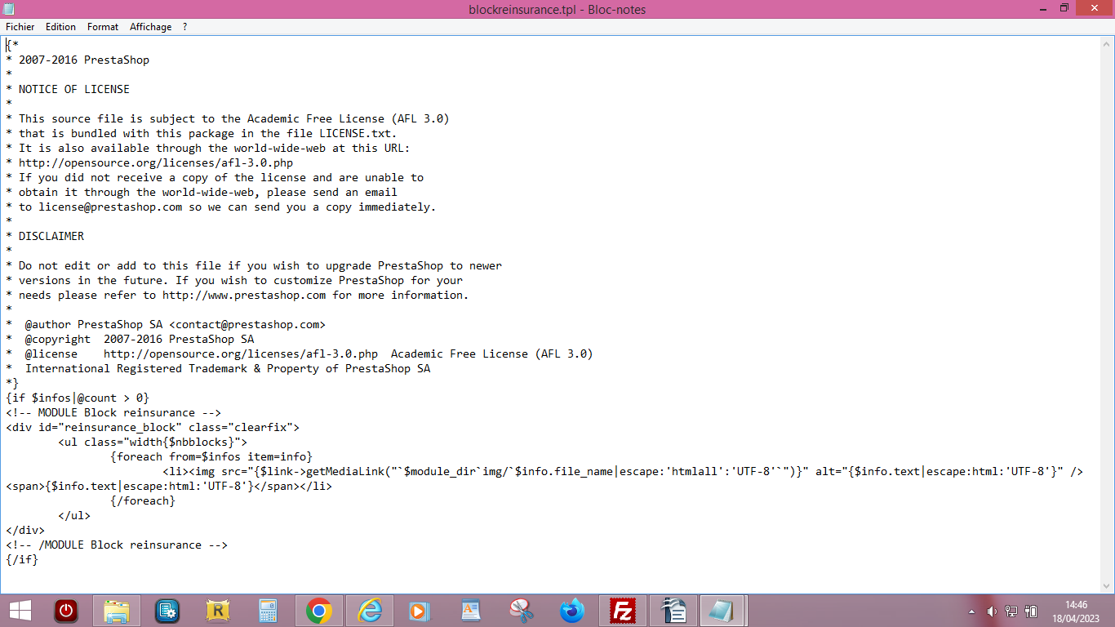Open the blue settings-gear taskbar icon
The height and width of the screenshot is (627, 1115).
pos(167,611)
